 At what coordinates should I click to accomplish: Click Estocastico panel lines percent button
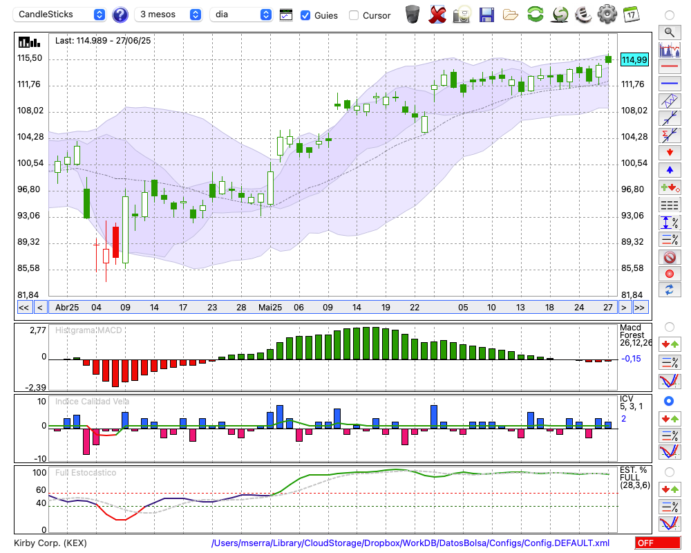pyautogui.click(x=670, y=507)
